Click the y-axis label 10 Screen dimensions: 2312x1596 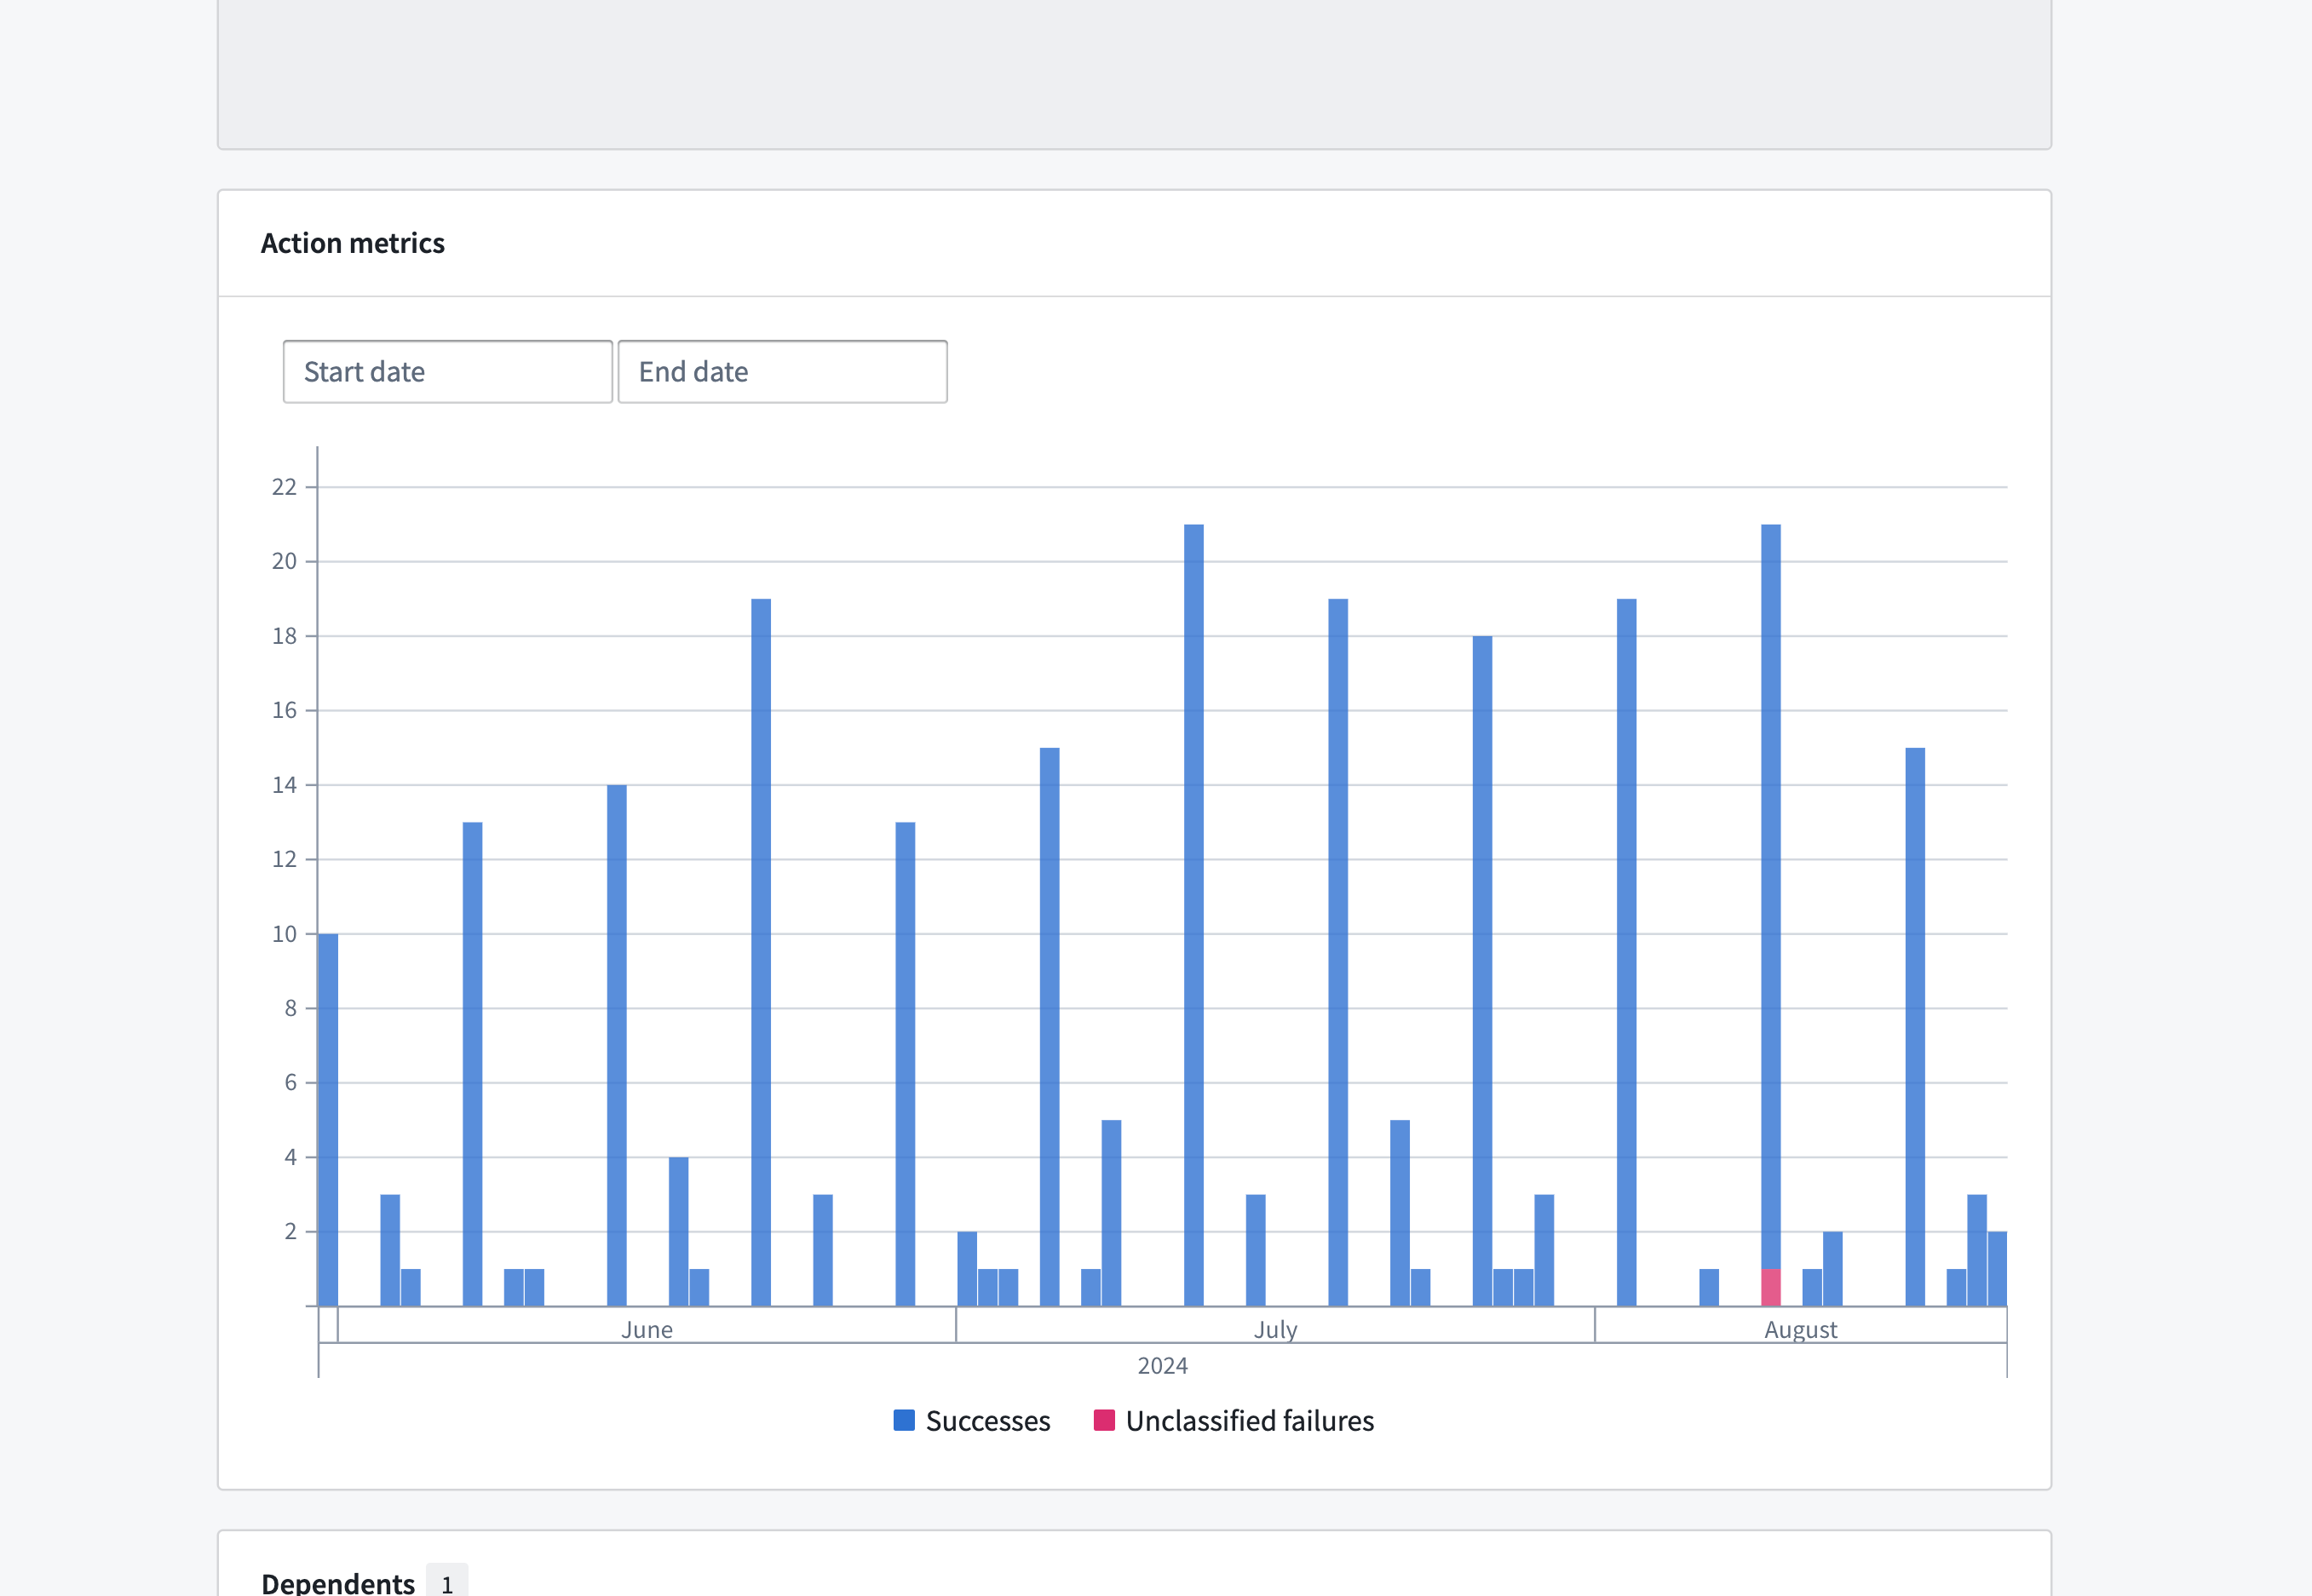(284, 933)
